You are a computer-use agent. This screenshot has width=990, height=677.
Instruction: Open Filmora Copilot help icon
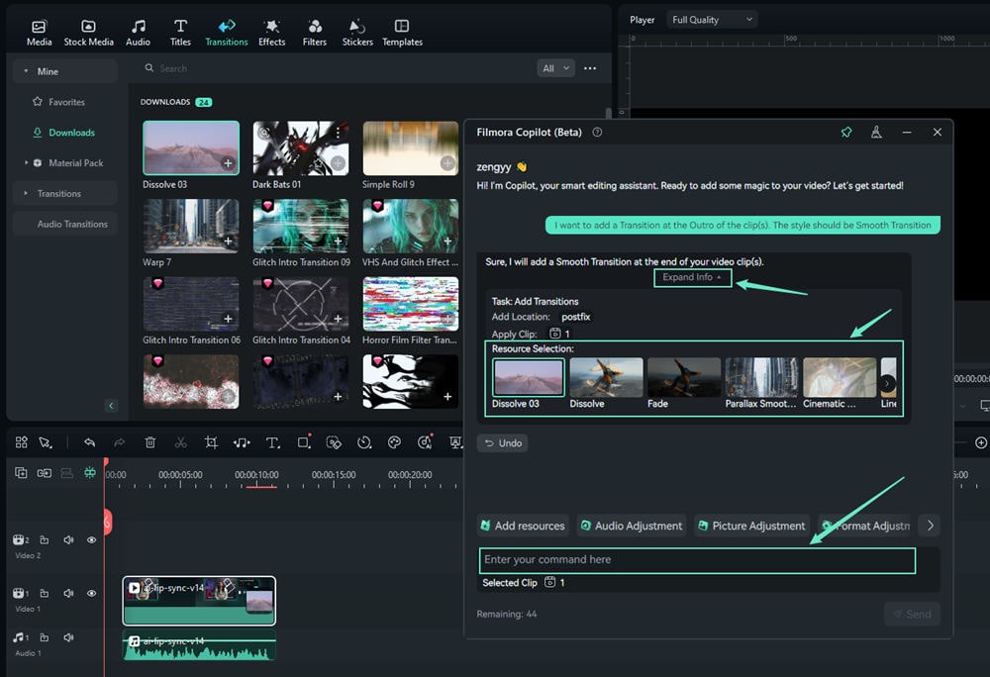tap(597, 132)
